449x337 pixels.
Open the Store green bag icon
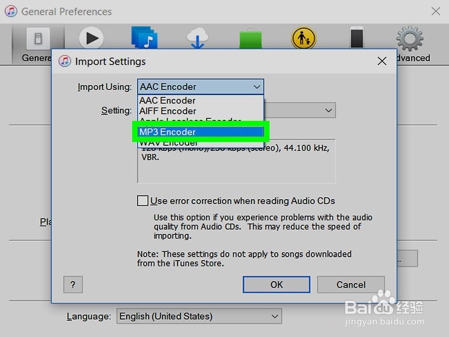pyautogui.click(x=250, y=37)
